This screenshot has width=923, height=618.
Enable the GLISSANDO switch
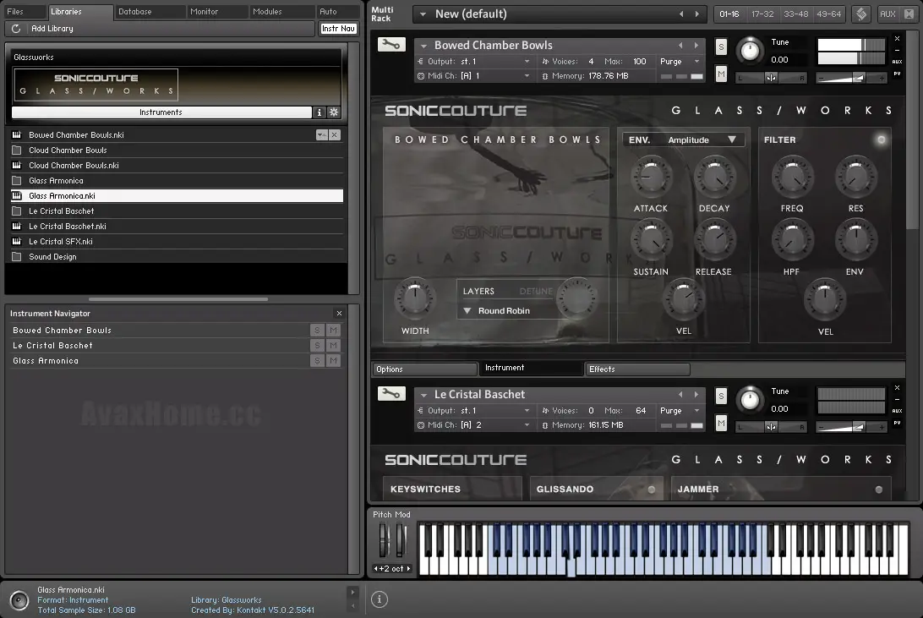coord(652,489)
